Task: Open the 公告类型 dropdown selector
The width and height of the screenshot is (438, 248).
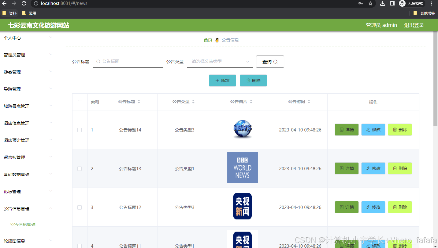Action: click(219, 61)
